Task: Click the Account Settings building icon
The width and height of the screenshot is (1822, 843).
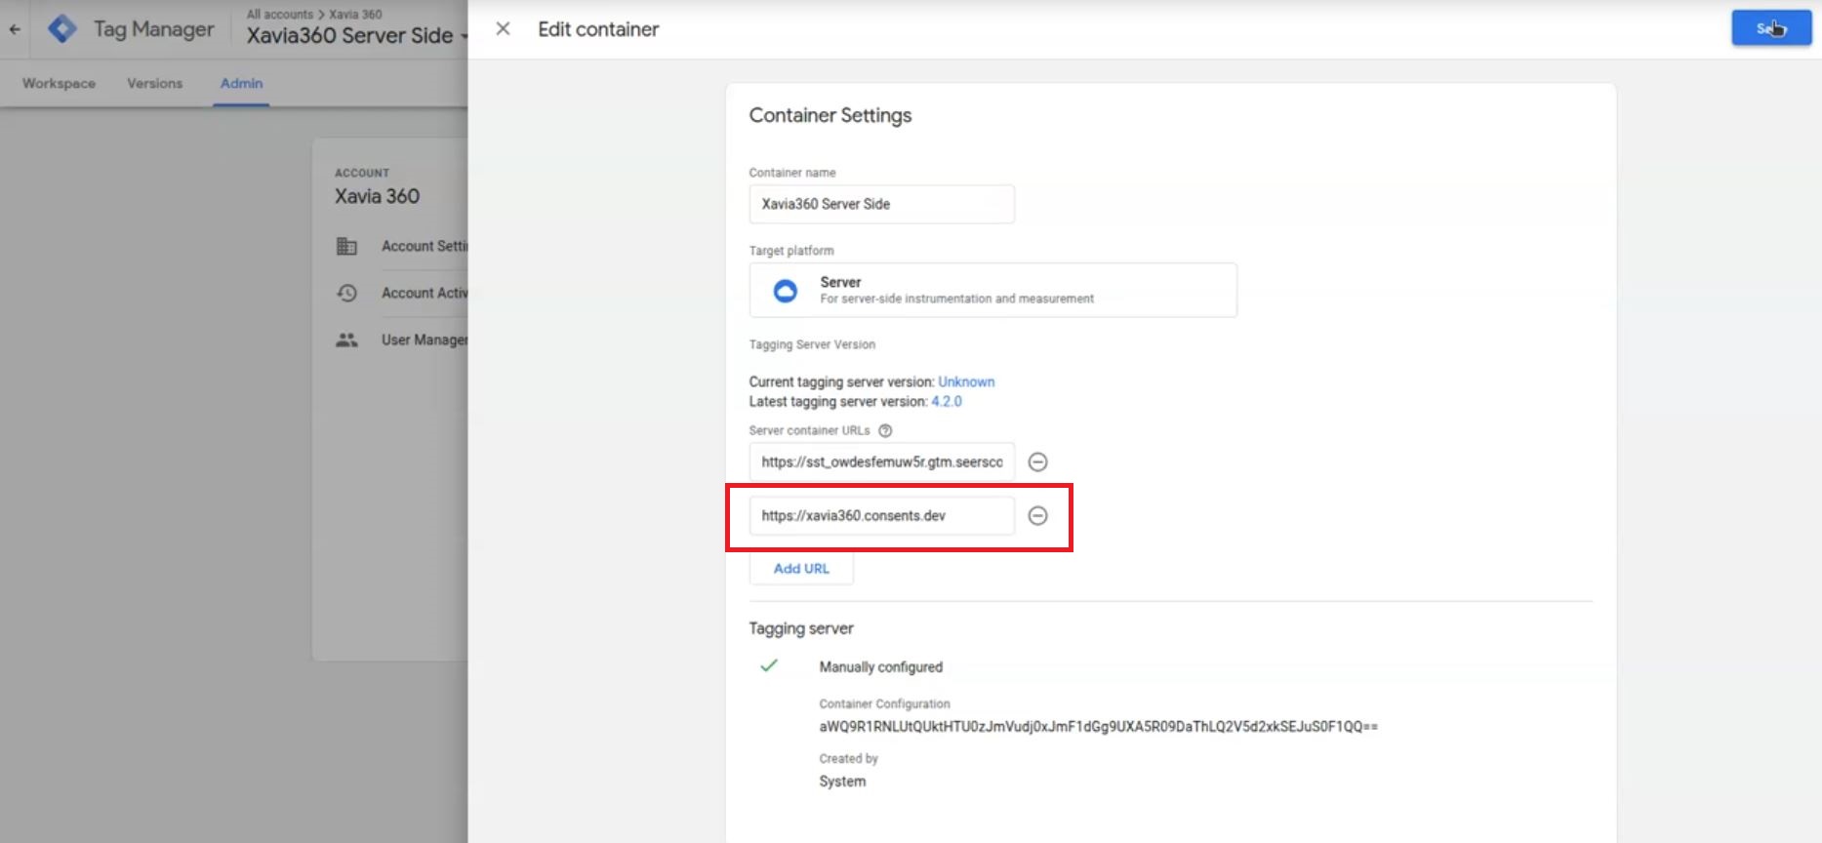Action: (346, 246)
